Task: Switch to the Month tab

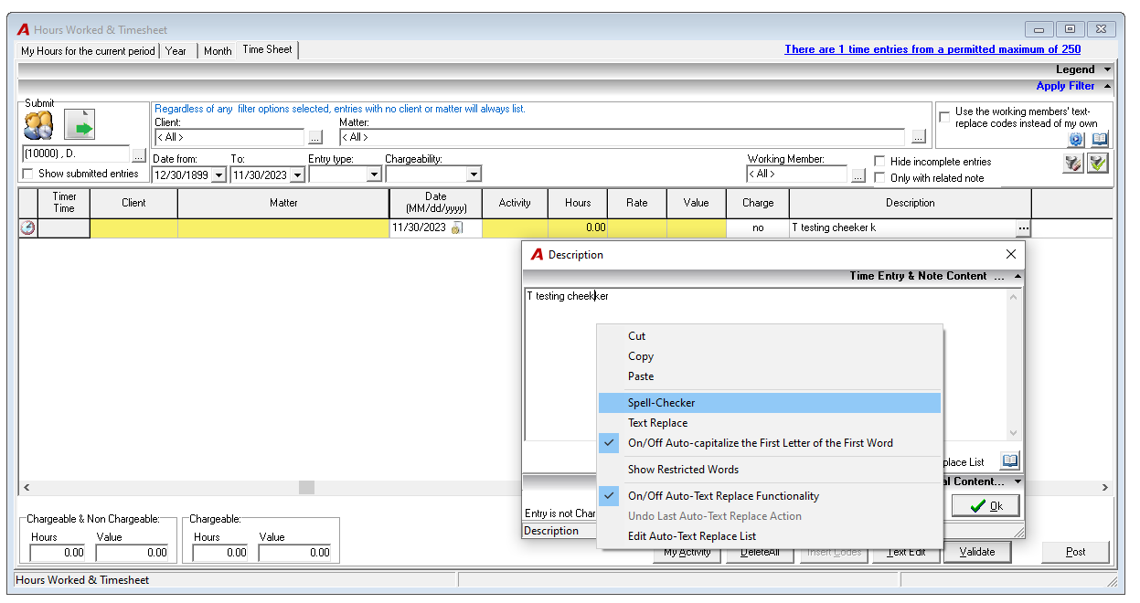Action: click(218, 51)
